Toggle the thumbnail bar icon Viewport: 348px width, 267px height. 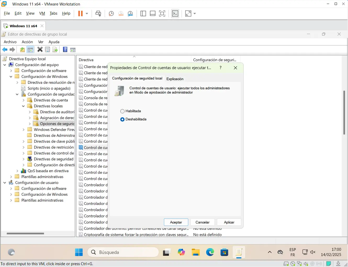(153, 14)
